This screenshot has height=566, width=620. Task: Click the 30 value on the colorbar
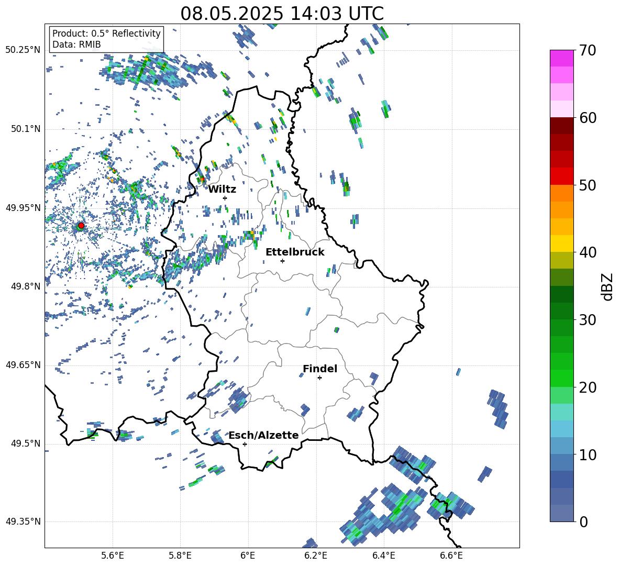pos(588,320)
